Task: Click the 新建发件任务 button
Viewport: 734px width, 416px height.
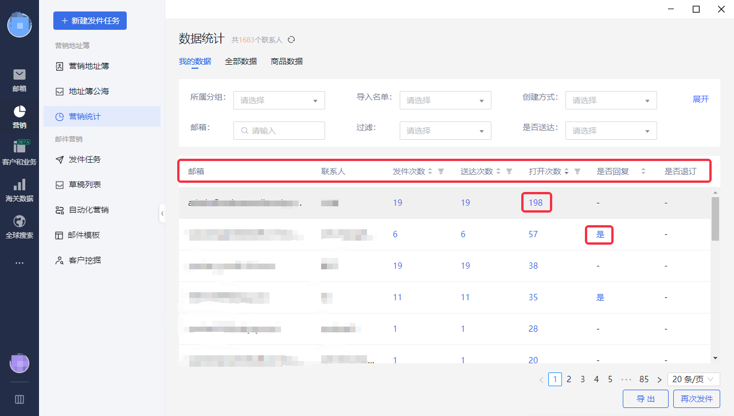Action: [x=90, y=21]
